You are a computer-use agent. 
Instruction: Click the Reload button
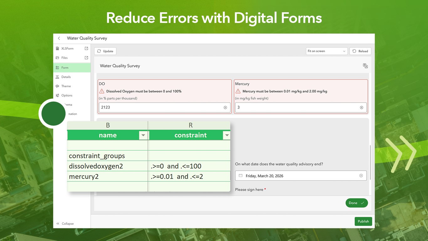point(360,51)
